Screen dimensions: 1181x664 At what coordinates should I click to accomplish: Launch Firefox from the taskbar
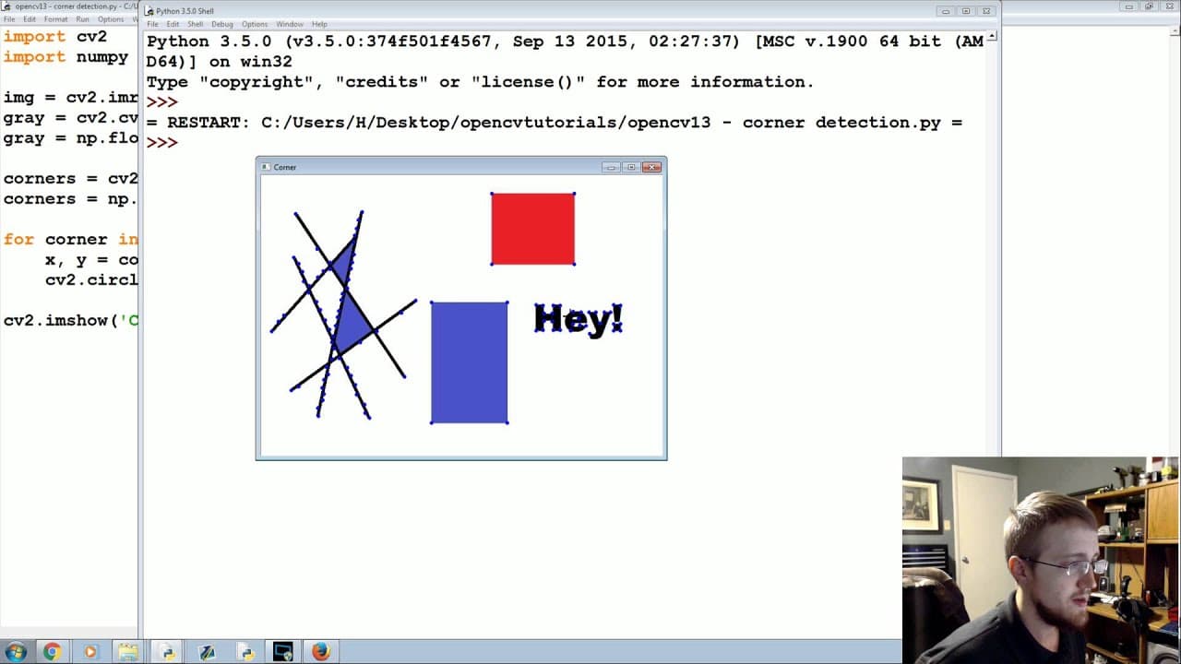point(320,652)
